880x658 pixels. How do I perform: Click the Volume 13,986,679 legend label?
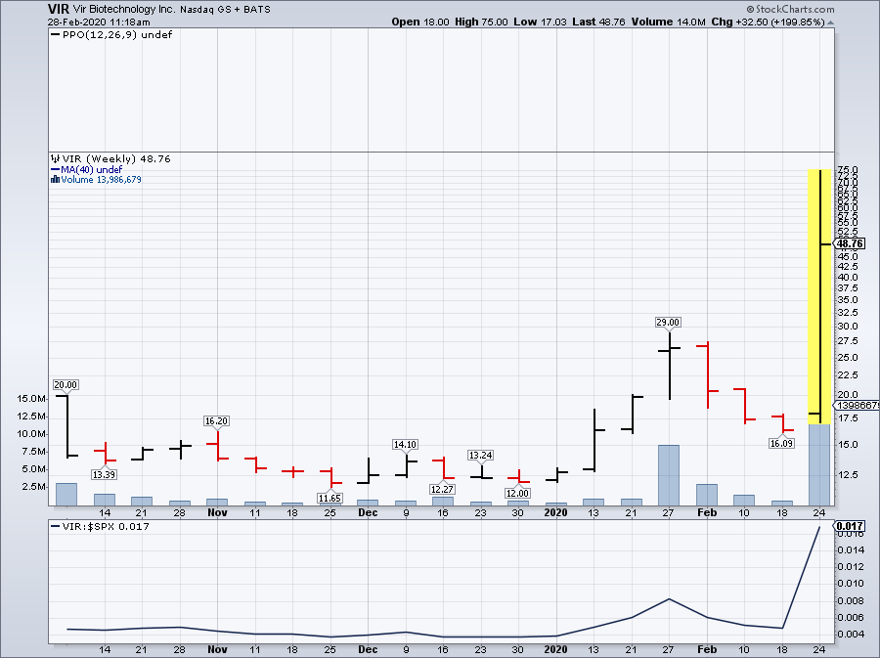pos(101,180)
